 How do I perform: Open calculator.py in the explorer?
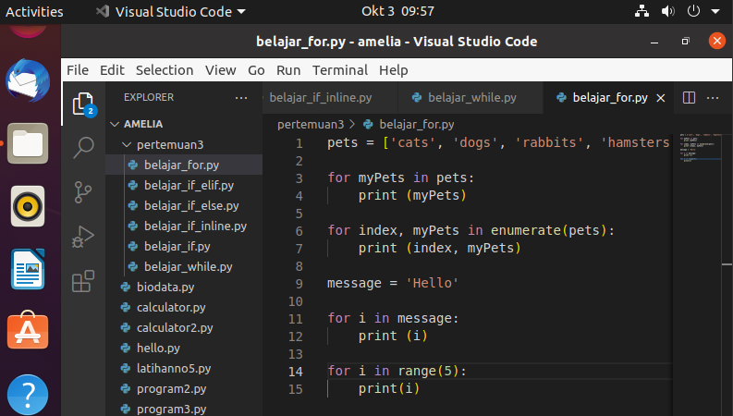[x=171, y=307]
